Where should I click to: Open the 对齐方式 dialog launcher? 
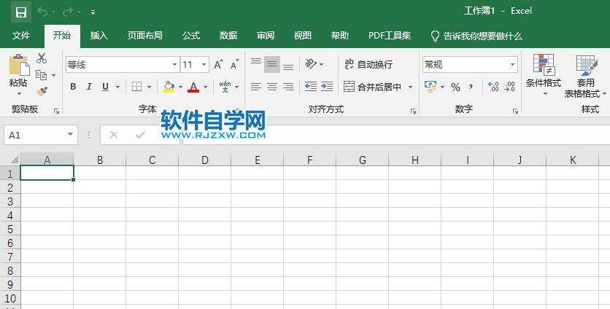point(413,112)
